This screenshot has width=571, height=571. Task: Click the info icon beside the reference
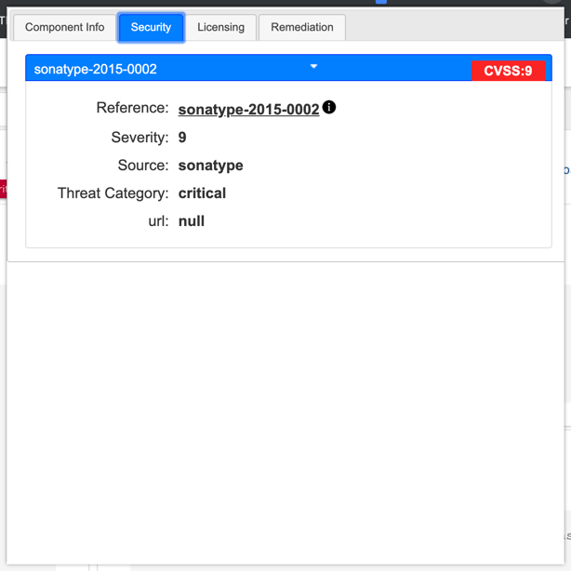point(329,107)
